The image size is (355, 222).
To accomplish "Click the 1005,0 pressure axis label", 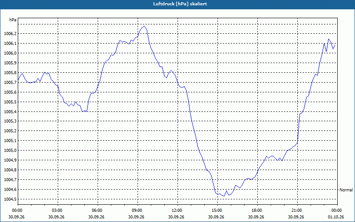I will (10, 151).
